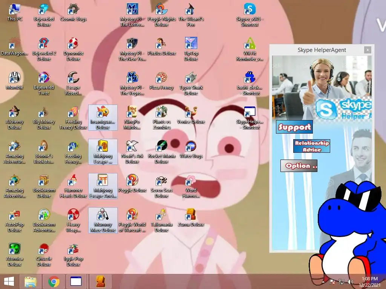Select the TipTop Deluxe shortcut
386x289 pixels.
(191, 49)
